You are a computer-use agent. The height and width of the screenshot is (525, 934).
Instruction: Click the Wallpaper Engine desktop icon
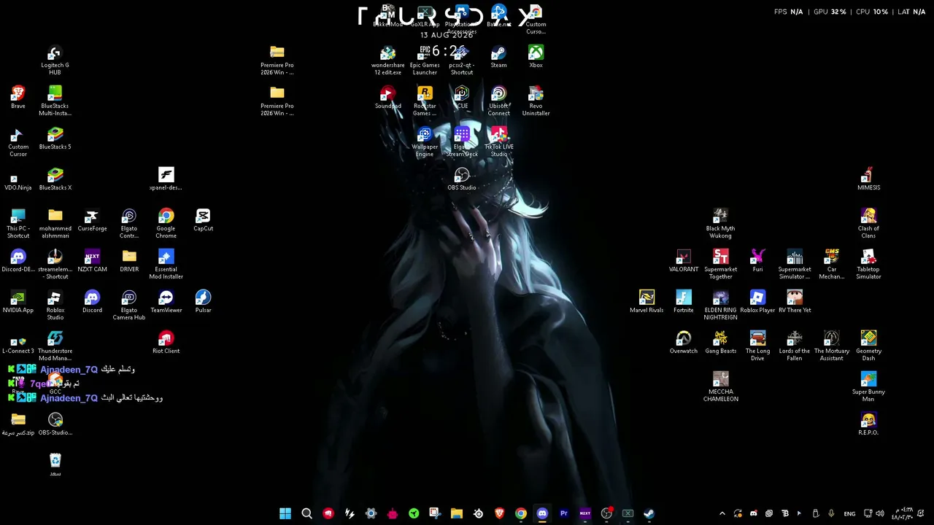425,142
